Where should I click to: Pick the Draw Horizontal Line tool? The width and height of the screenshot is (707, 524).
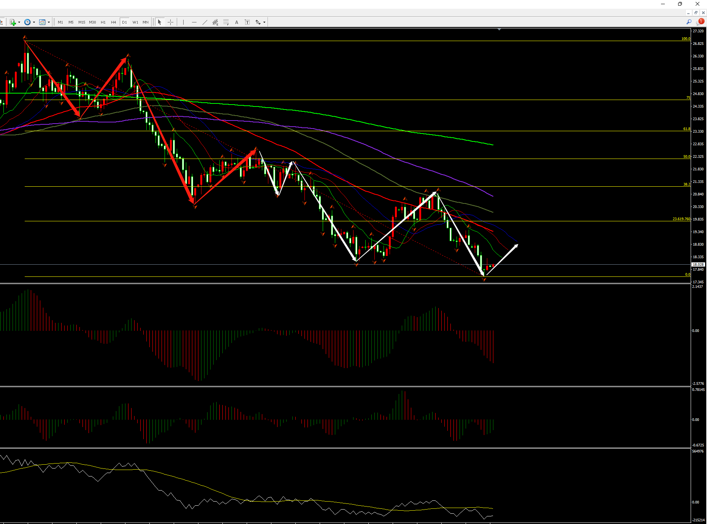(194, 22)
